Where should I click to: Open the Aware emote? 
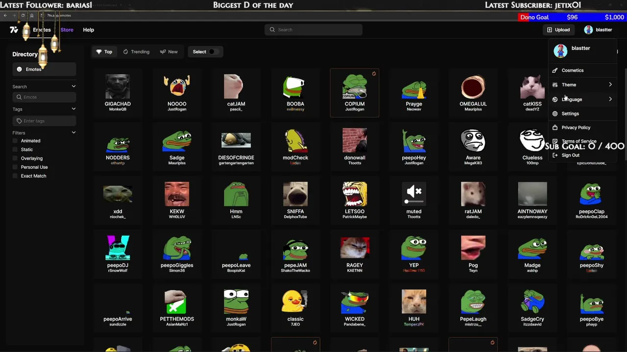click(473, 147)
